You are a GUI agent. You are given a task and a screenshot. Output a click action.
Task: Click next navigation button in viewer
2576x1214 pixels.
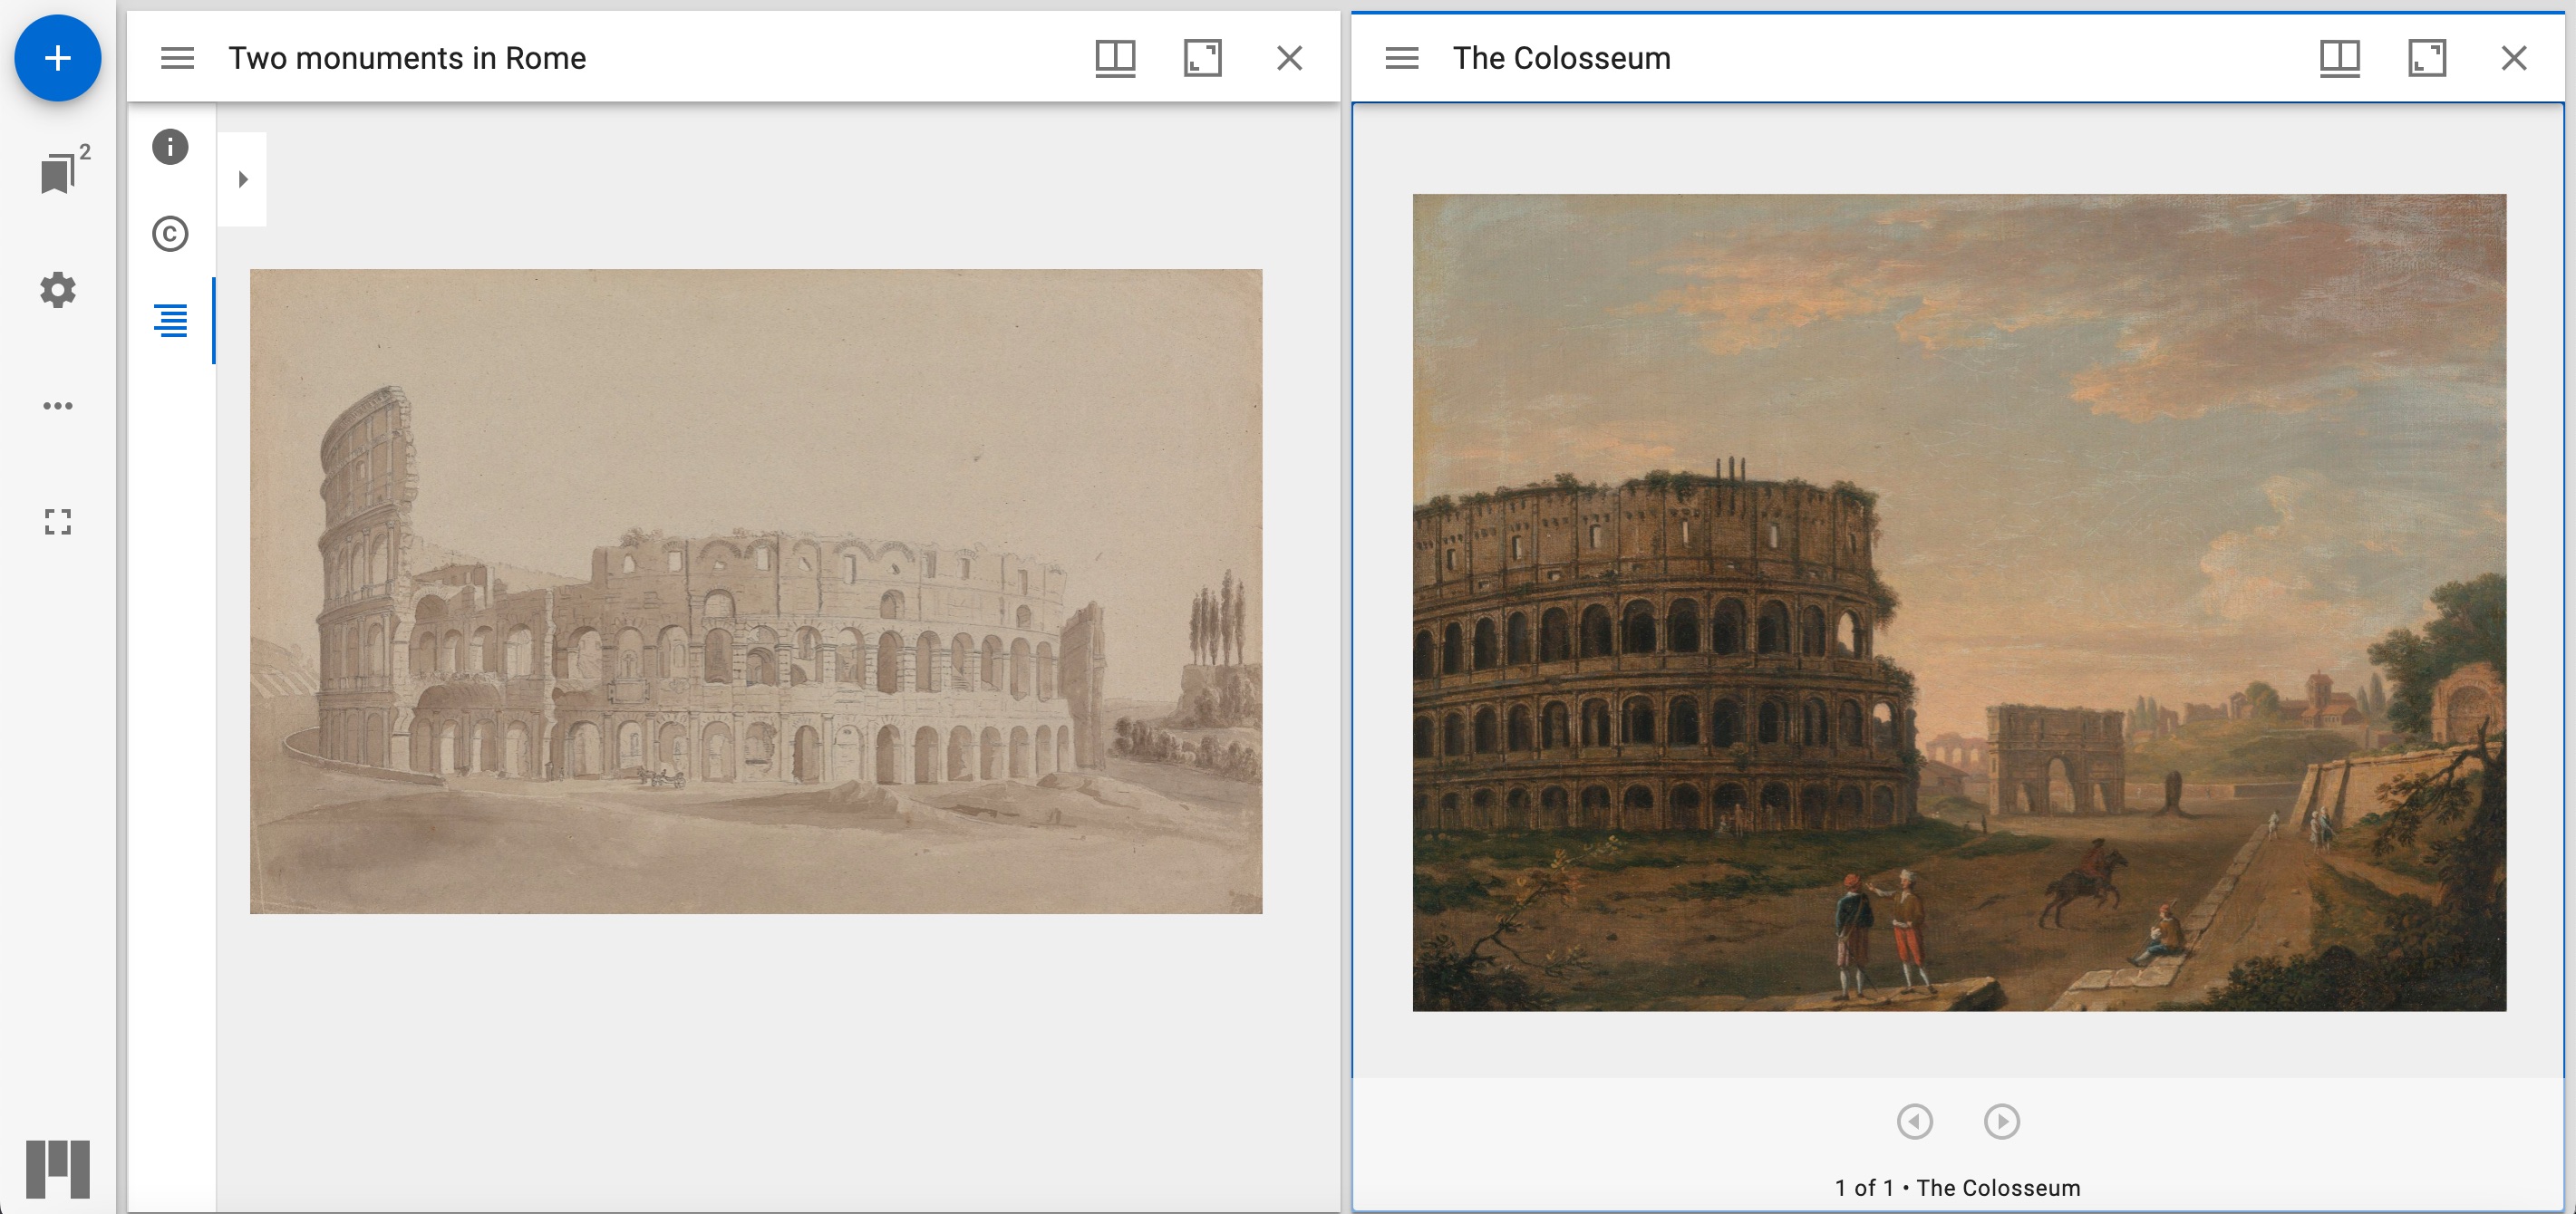point(2001,1119)
